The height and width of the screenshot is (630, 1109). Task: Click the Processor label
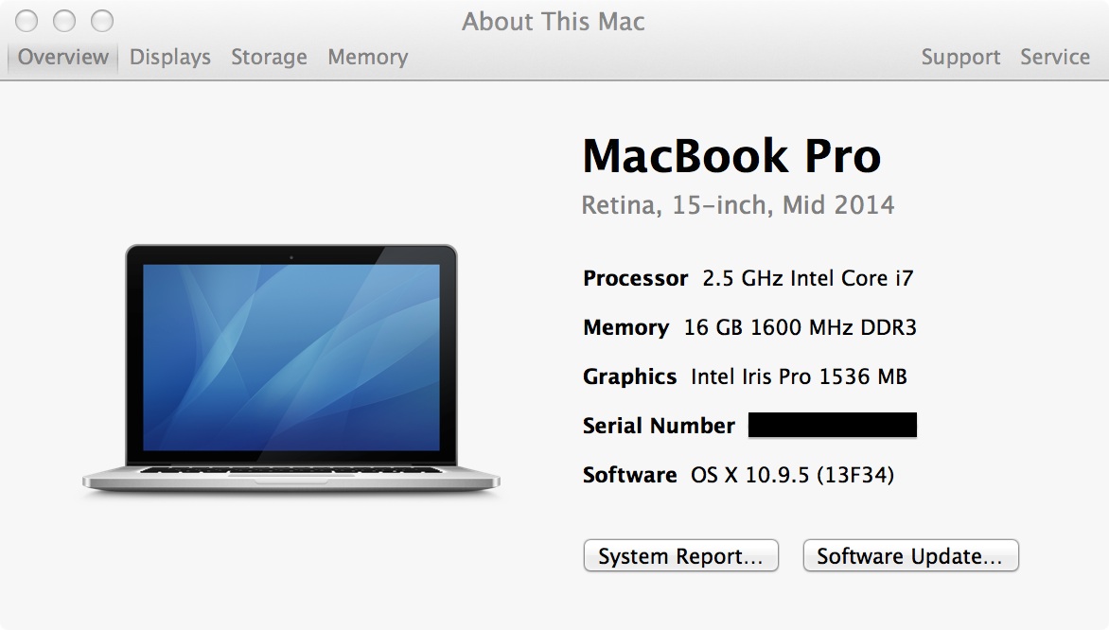[x=635, y=278]
